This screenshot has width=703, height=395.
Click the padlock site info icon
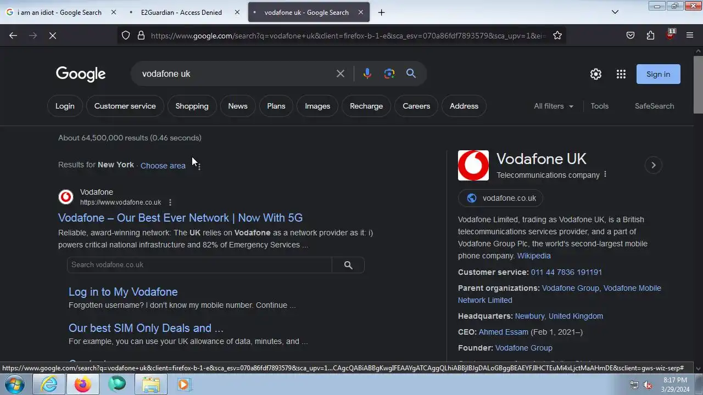141,35
